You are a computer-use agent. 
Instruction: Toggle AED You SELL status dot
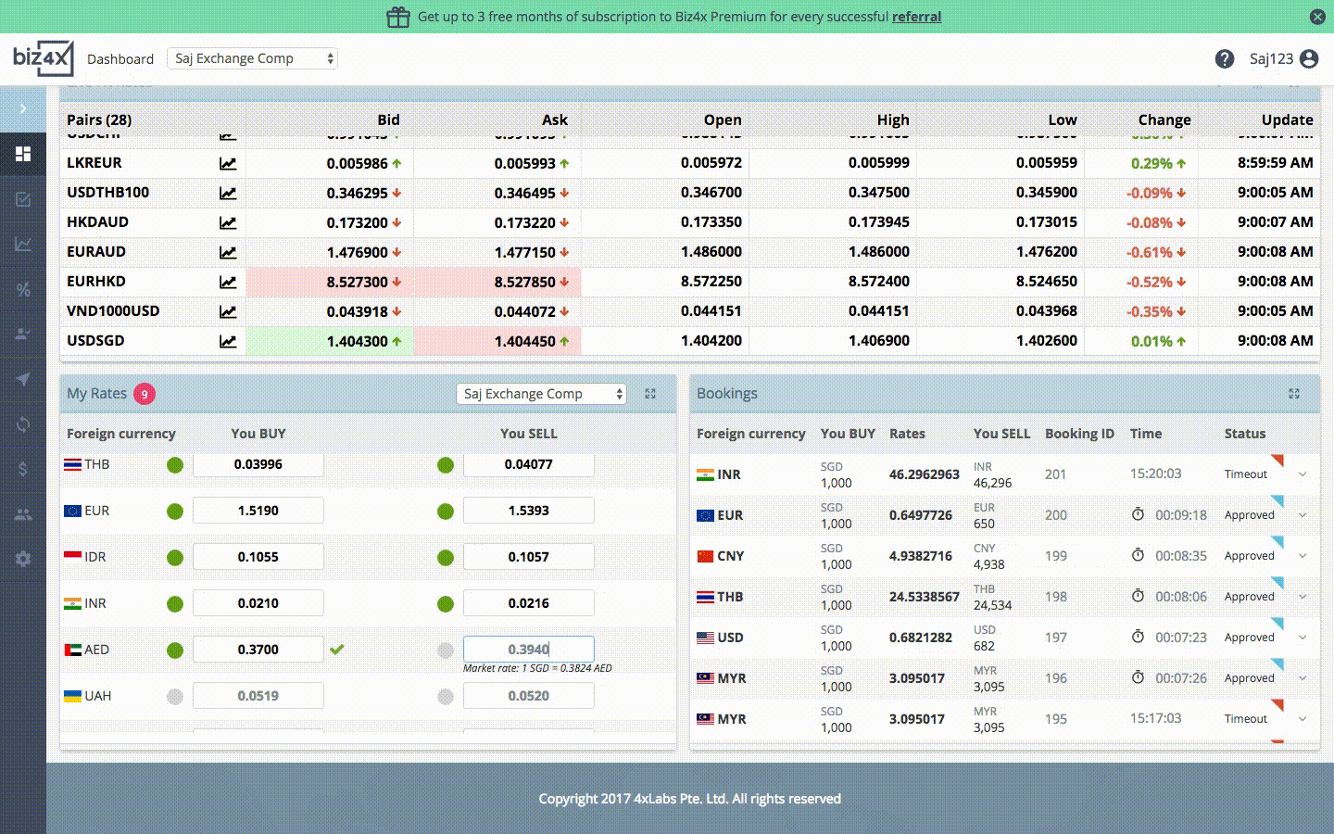[446, 651]
